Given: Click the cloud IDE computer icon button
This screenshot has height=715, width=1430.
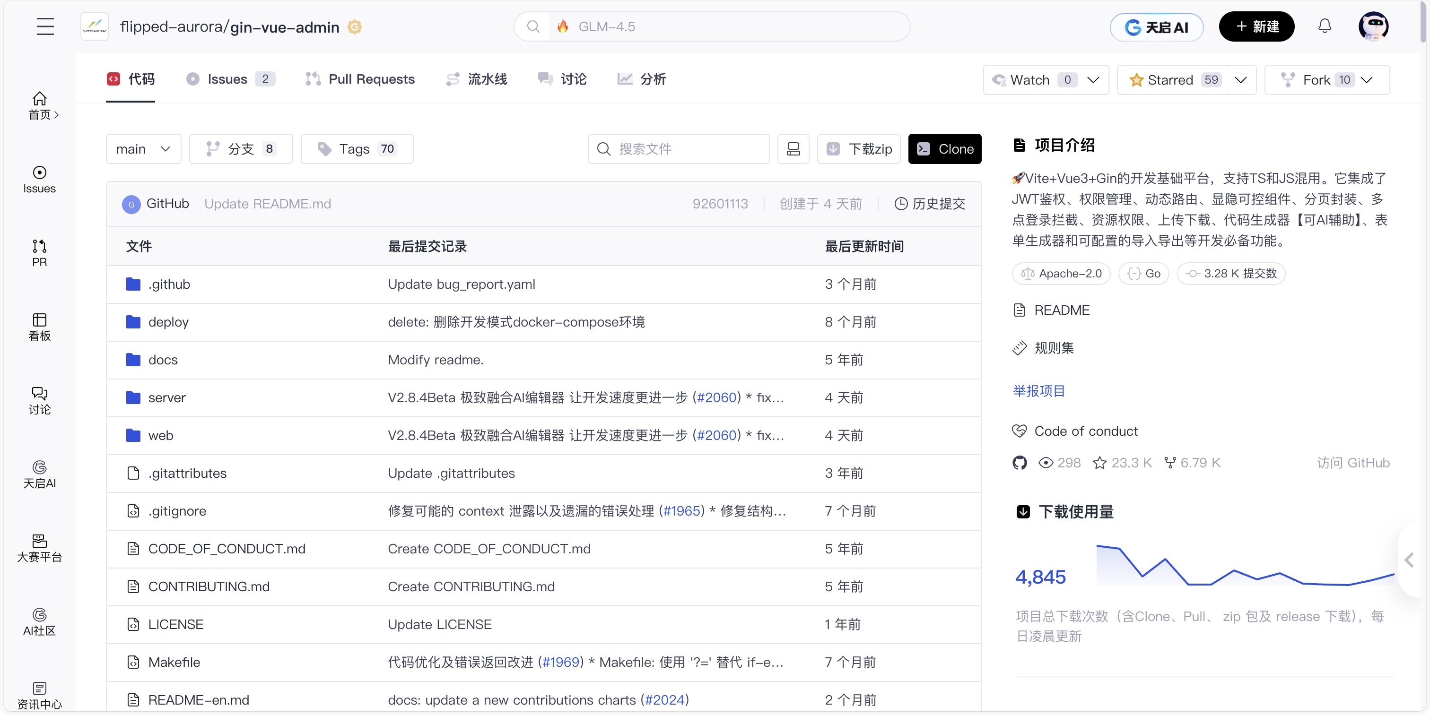Looking at the screenshot, I should (793, 149).
